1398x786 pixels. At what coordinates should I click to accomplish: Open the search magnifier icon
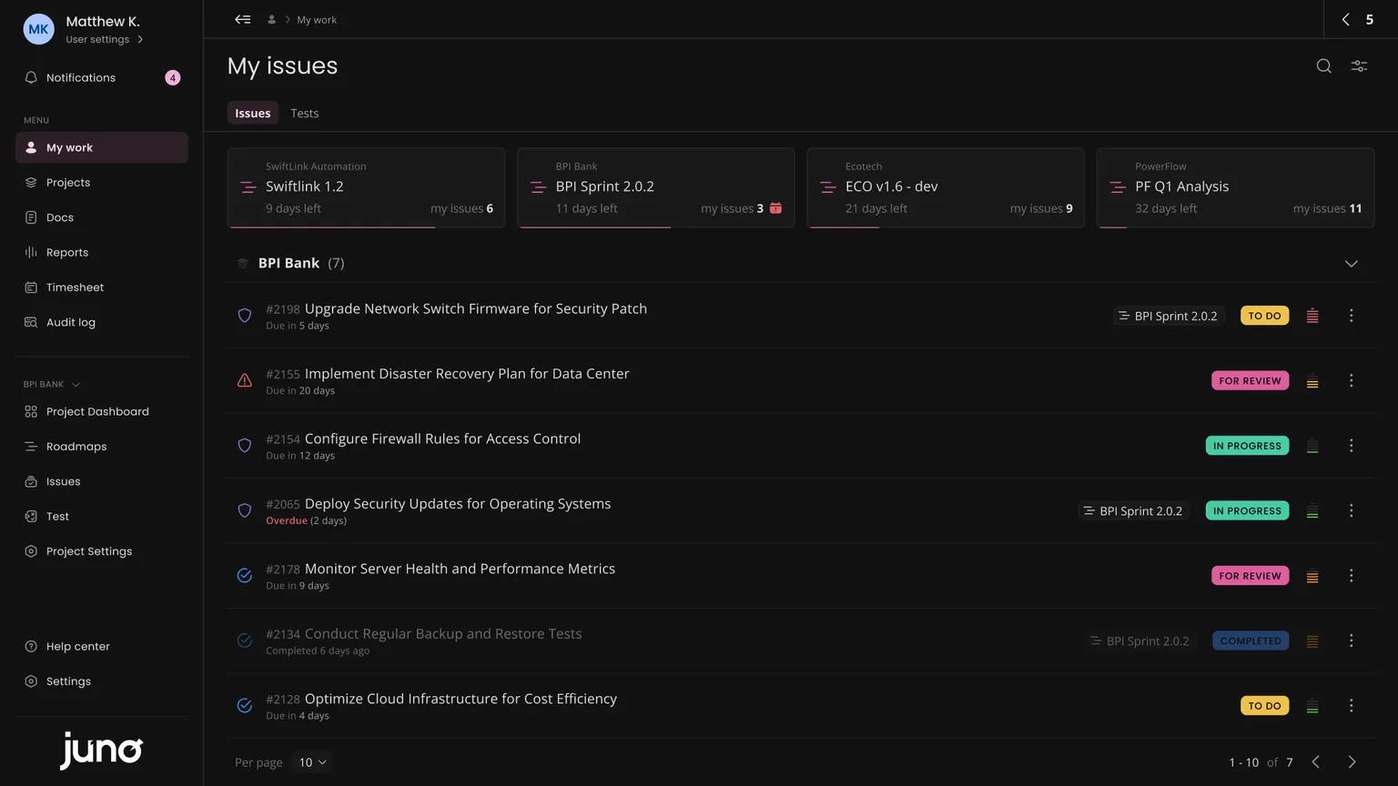click(x=1323, y=65)
